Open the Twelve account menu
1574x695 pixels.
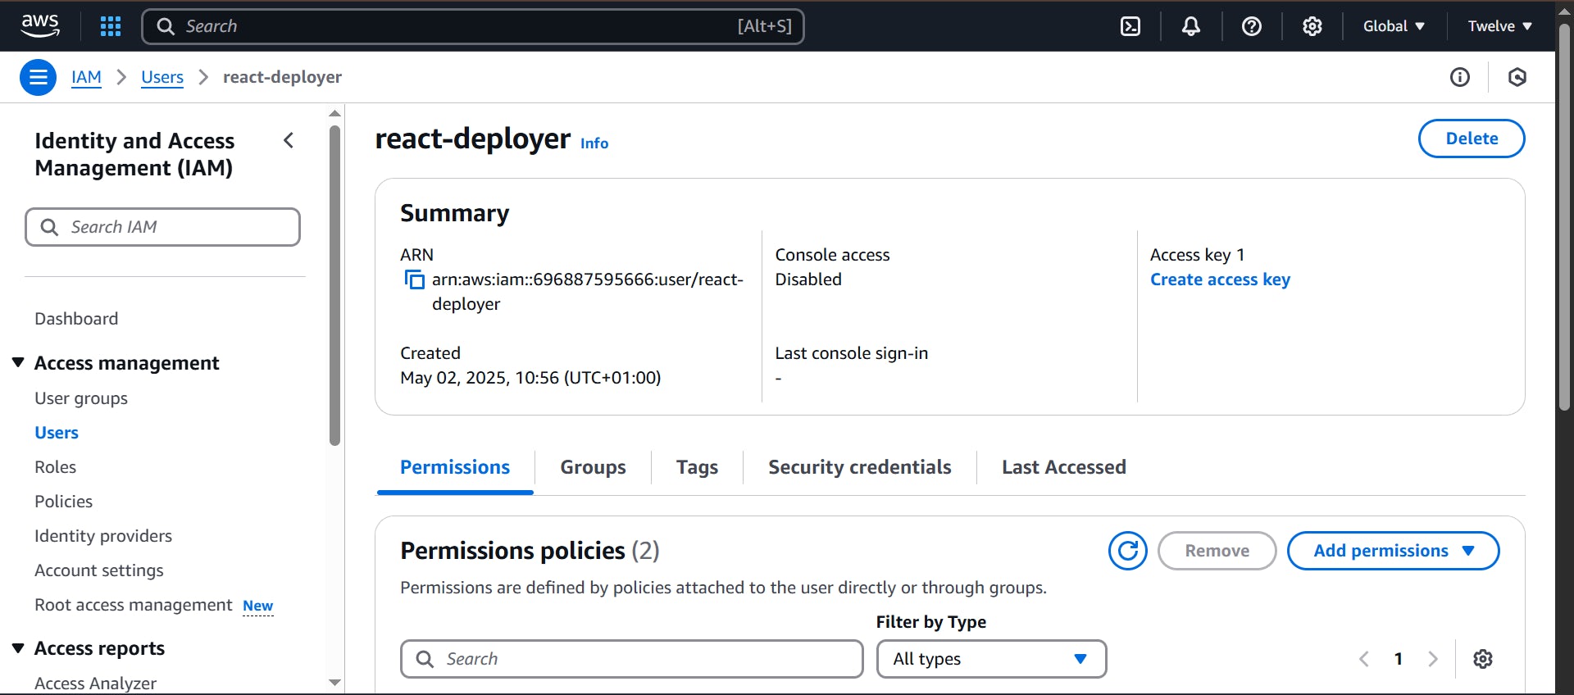[1499, 26]
